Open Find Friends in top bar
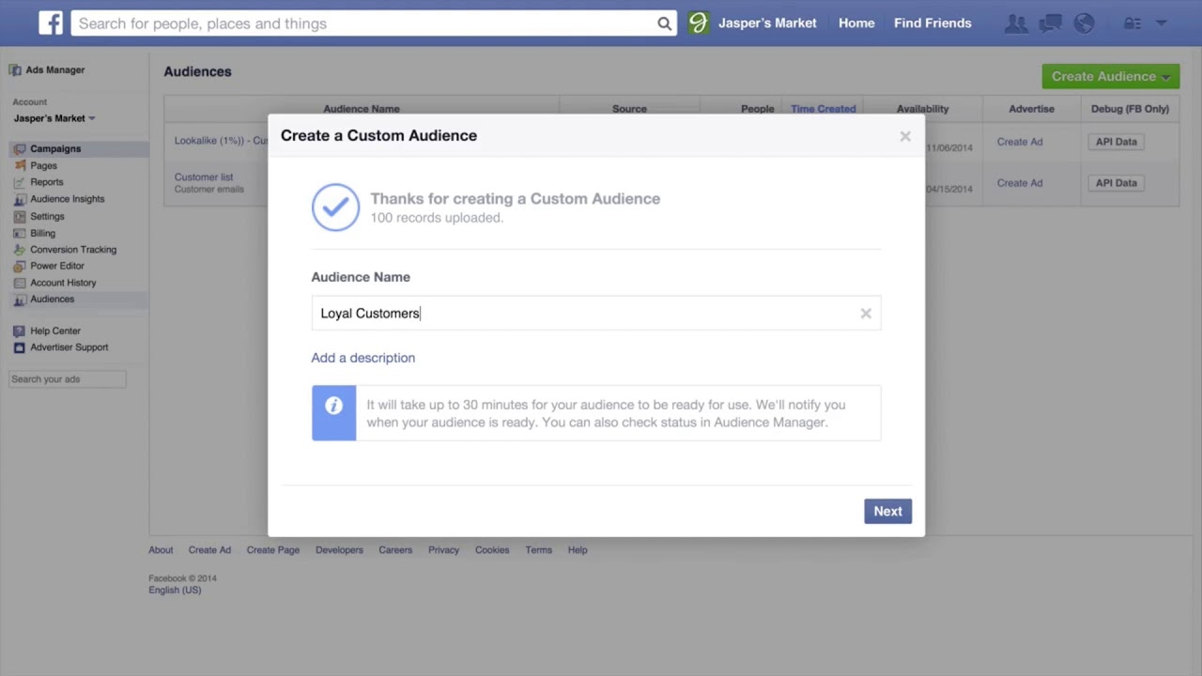 [932, 23]
